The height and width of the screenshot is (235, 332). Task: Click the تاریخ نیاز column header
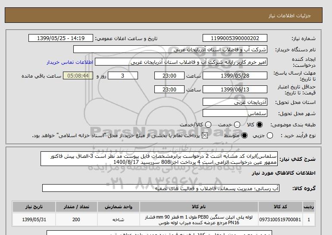click(x=34, y=207)
